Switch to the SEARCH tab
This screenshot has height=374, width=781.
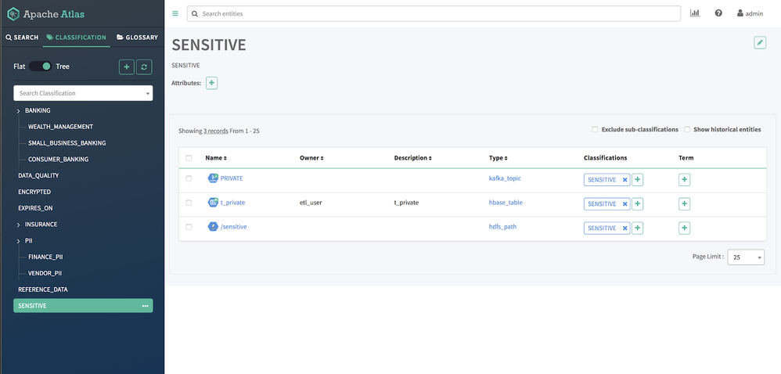coord(22,38)
